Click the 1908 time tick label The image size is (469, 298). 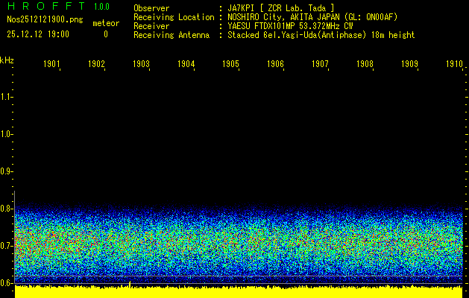pyautogui.click(x=365, y=65)
